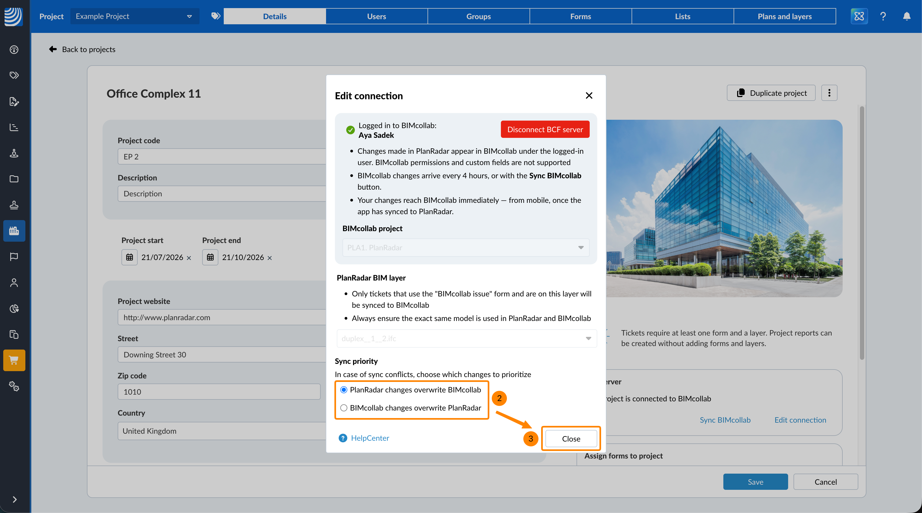Click the integrations icon in top bar
The width and height of the screenshot is (922, 513).
click(x=859, y=16)
